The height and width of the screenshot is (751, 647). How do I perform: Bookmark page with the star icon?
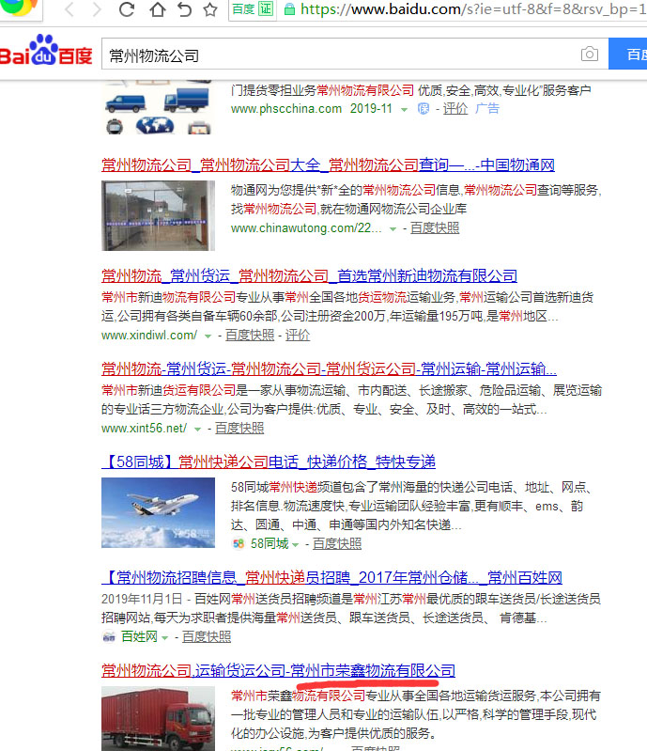(x=210, y=11)
